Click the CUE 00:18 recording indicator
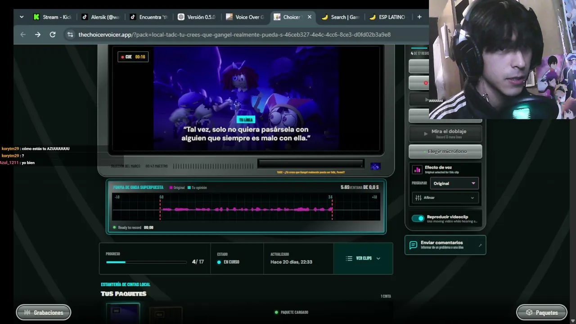This screenshot has height=324, width=576. [x=133, y=57]
